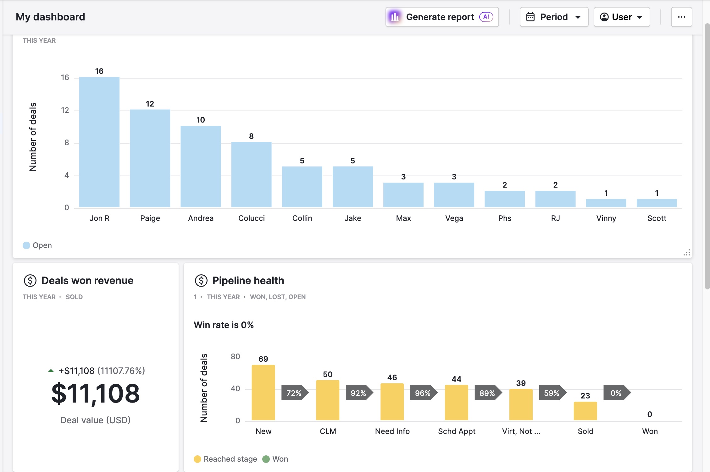
Task: Toggle the Reached stage legend item
Action: 225,459
